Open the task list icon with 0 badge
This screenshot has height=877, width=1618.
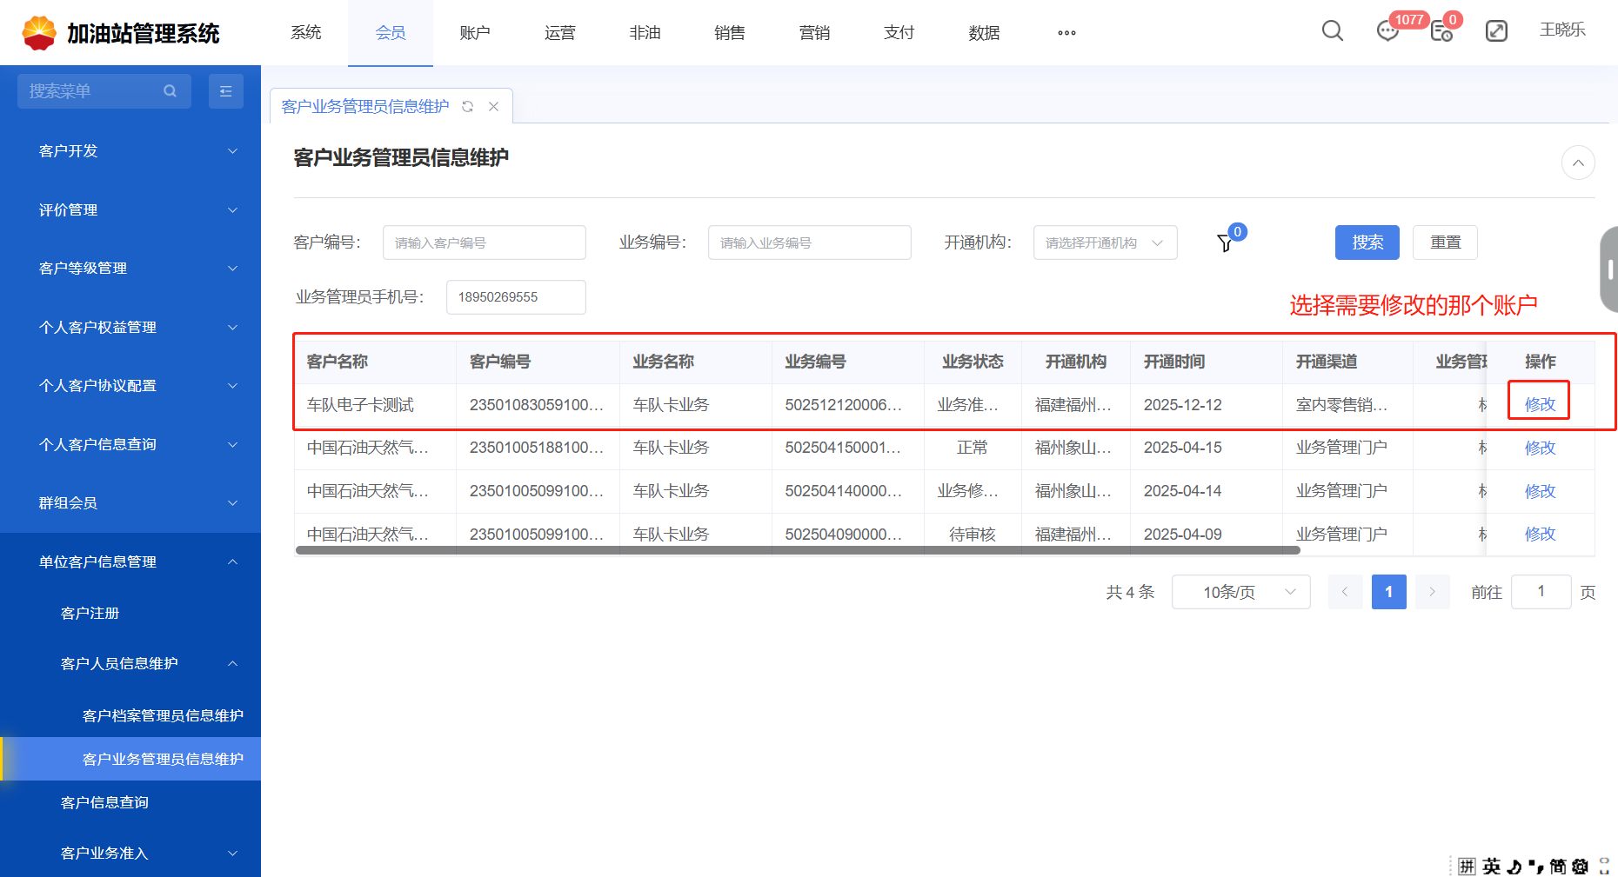(x=1441, y=31)
